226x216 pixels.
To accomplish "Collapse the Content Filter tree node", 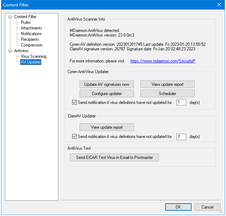I will pos(10,17).
